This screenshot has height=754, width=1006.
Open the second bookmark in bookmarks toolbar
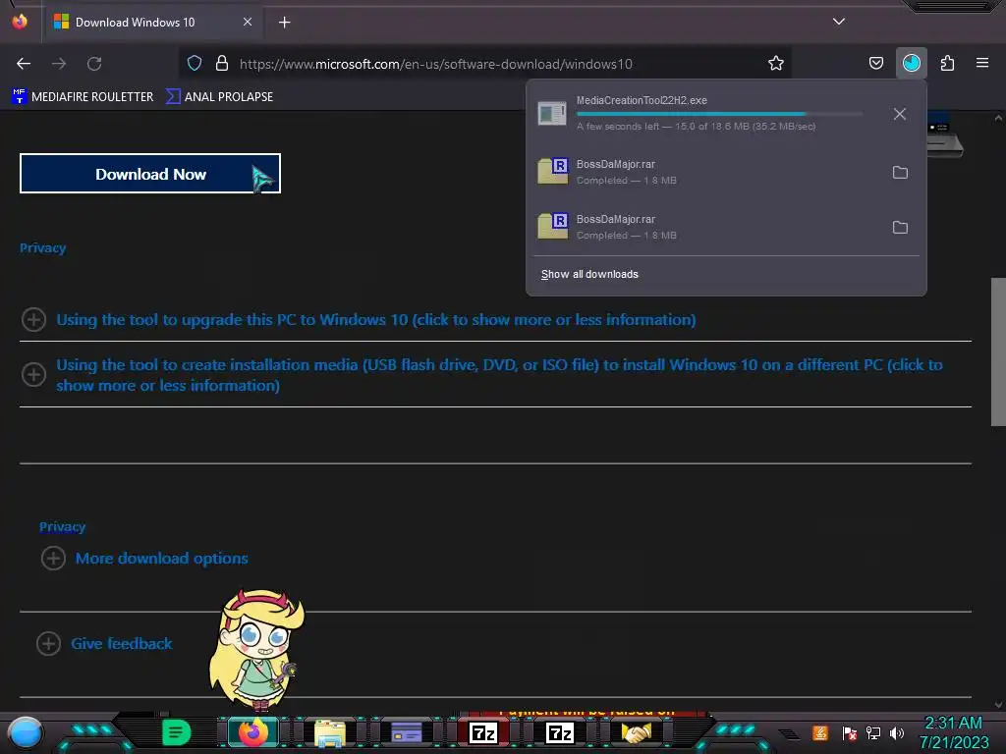tap(219, 97)
